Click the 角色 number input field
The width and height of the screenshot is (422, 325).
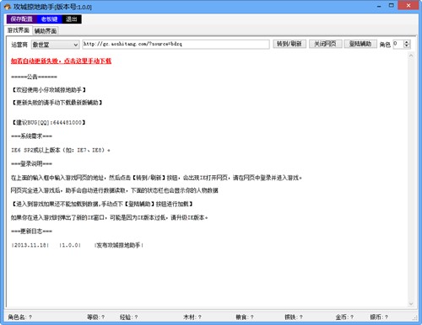[398, 44]
